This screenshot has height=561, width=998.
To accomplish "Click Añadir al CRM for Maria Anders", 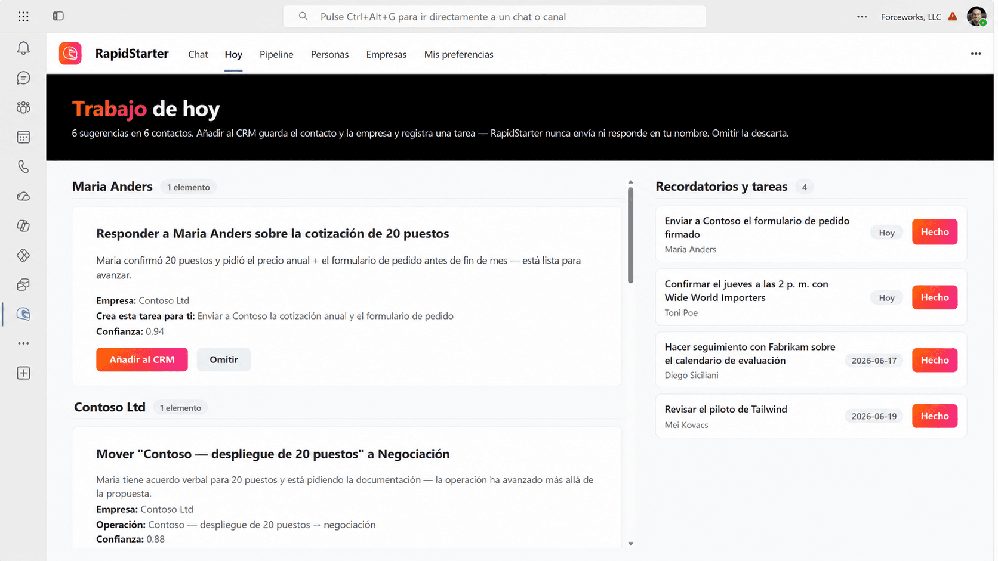I will [x=142, y=359].
